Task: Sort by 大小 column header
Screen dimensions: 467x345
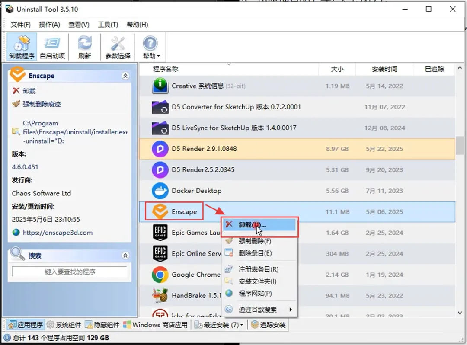Action: (337, 69)
